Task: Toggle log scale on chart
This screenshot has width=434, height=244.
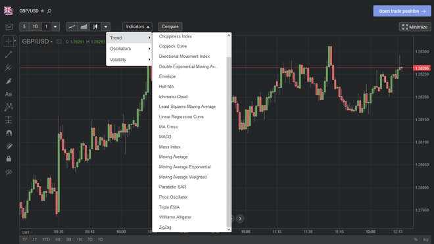Action: pyautogui.click(x=425, y=239)
